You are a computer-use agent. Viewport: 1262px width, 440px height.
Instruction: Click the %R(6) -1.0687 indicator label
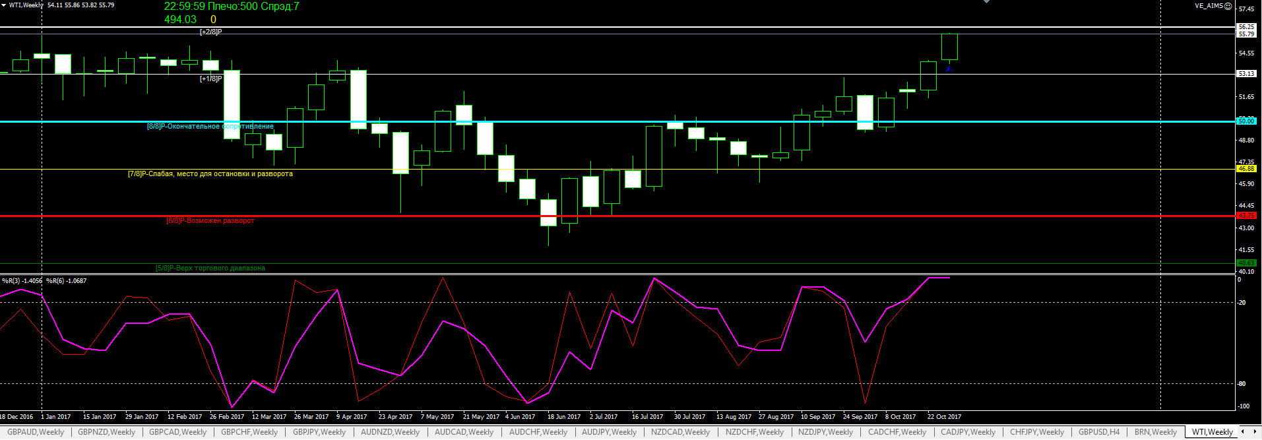[67, 281]
